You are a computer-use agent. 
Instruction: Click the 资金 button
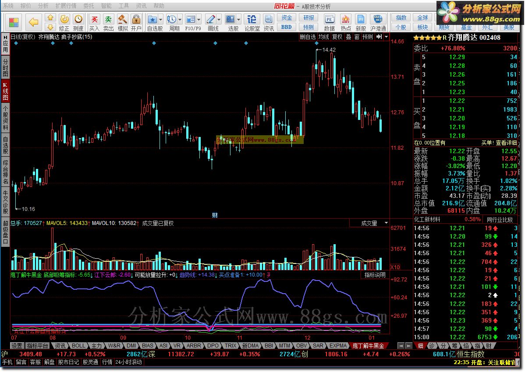tap(287, 18)
